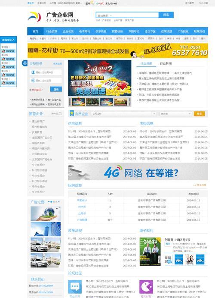Click the 4G 网络 在等谁 banner
The image size is (215, 298).
pyautogui.click(x=138, y=172)
